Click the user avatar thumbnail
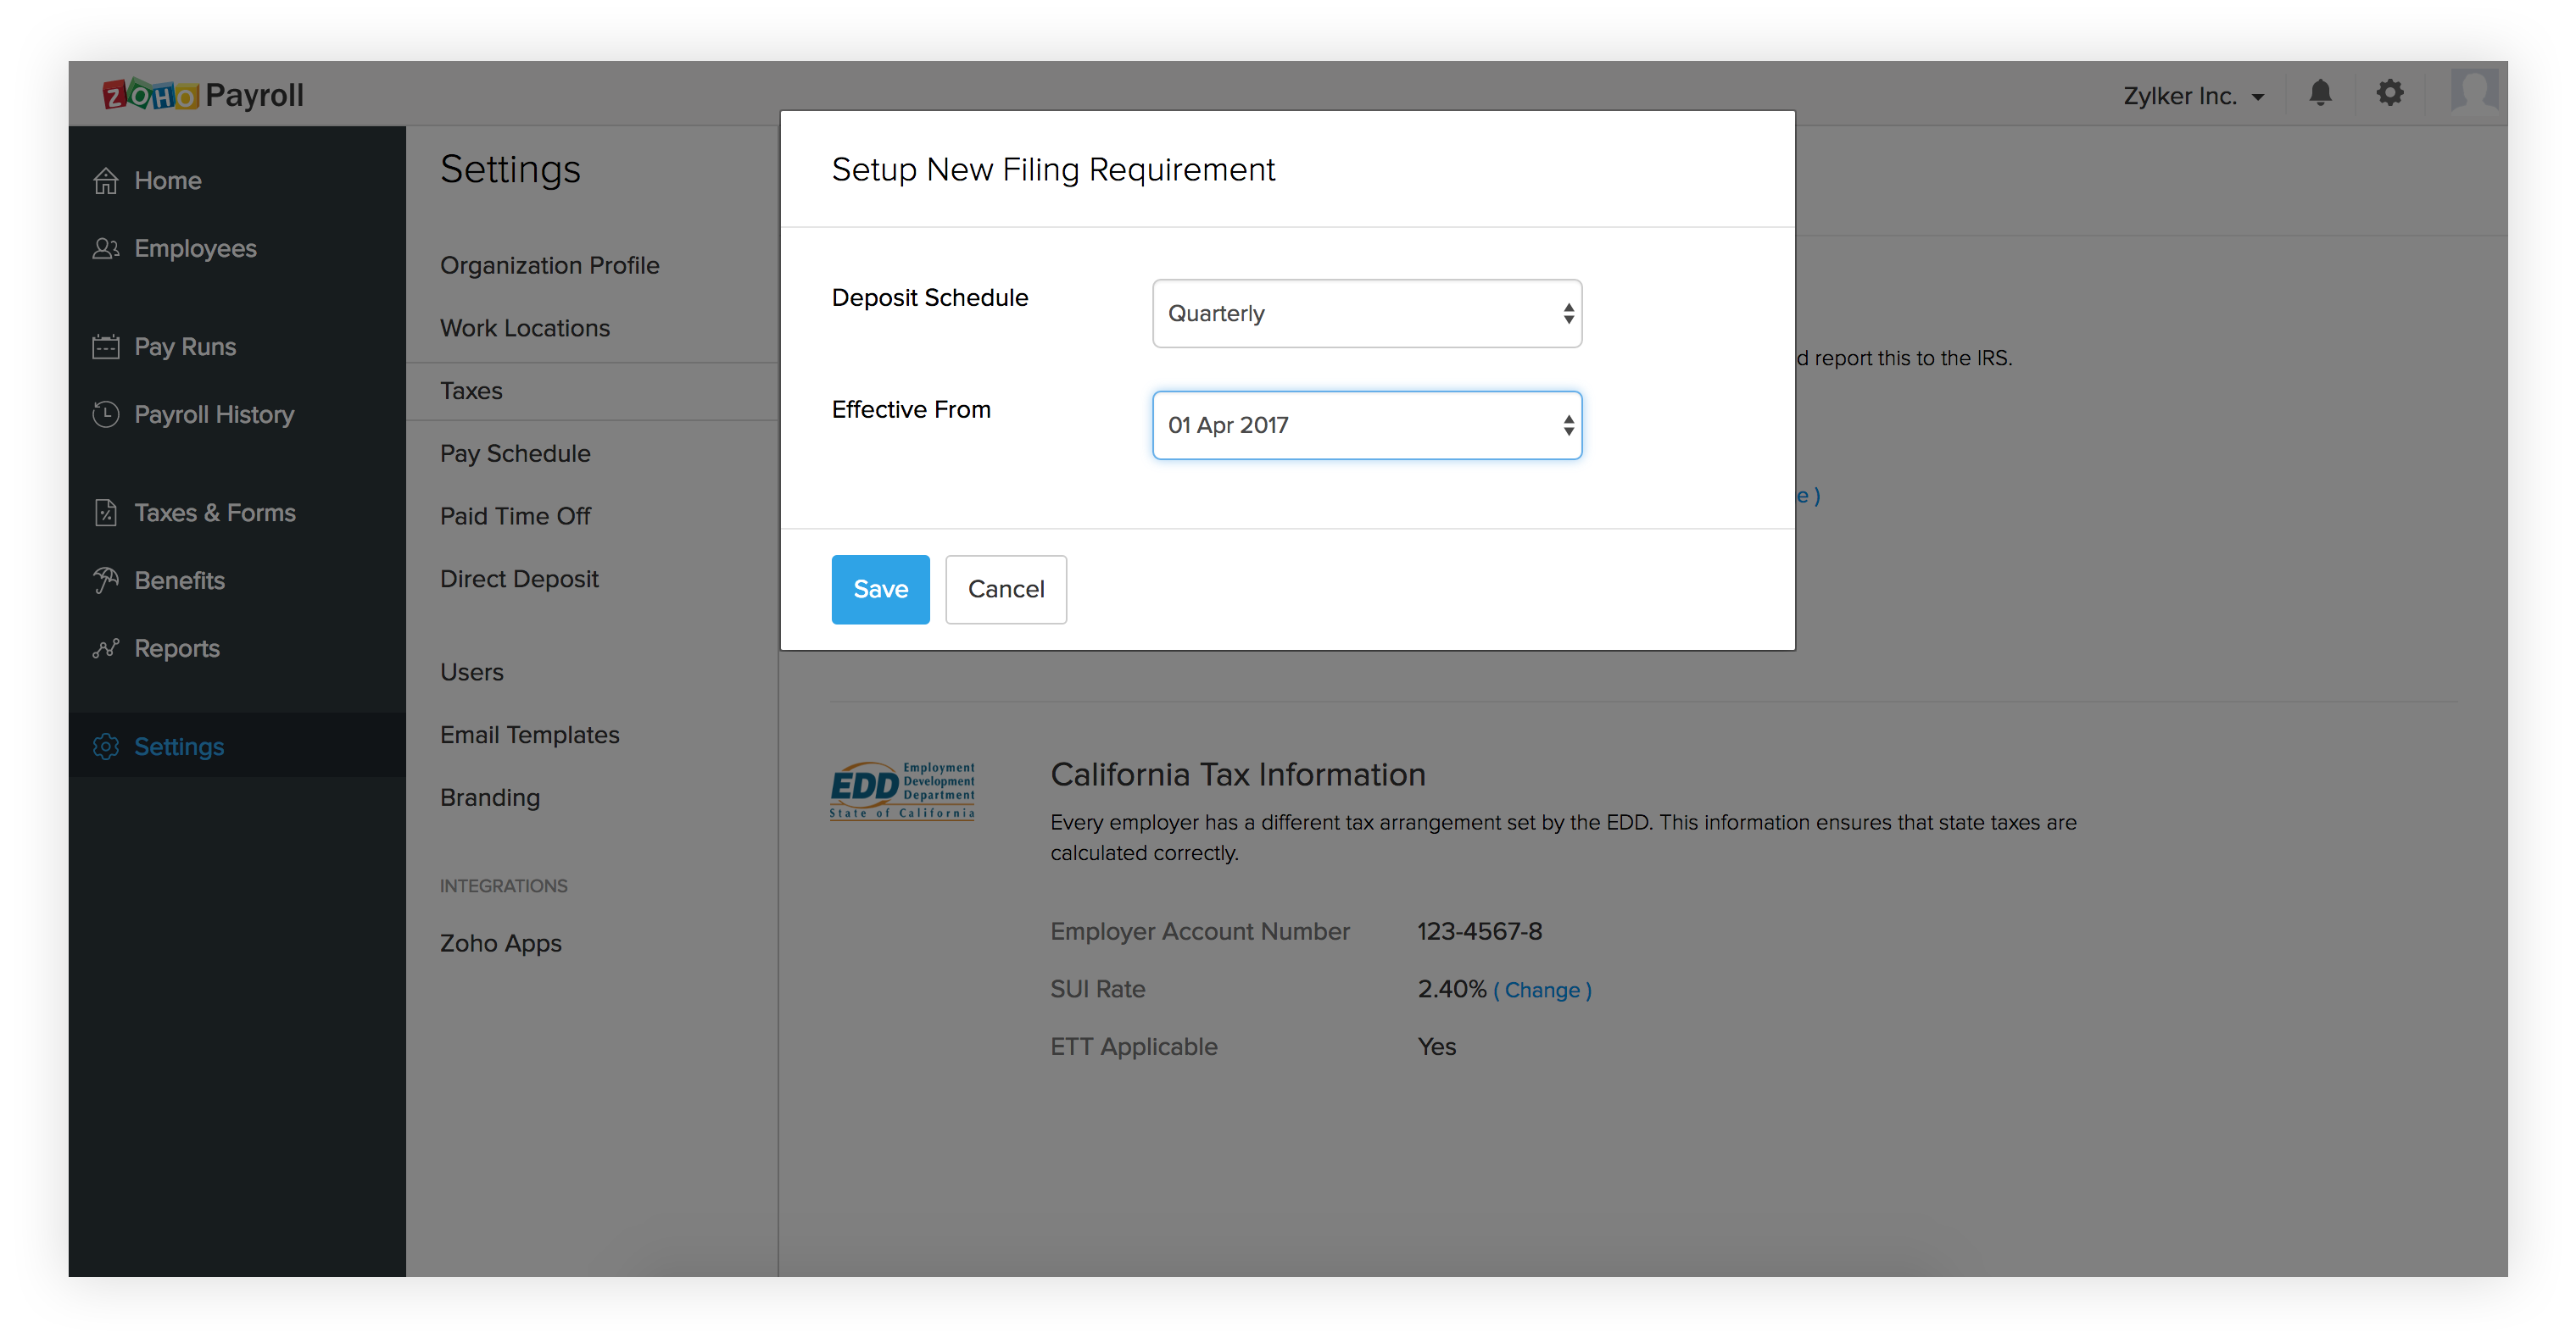The width and height of the screenshot is (2576, 1338). tap(2474, 94)
